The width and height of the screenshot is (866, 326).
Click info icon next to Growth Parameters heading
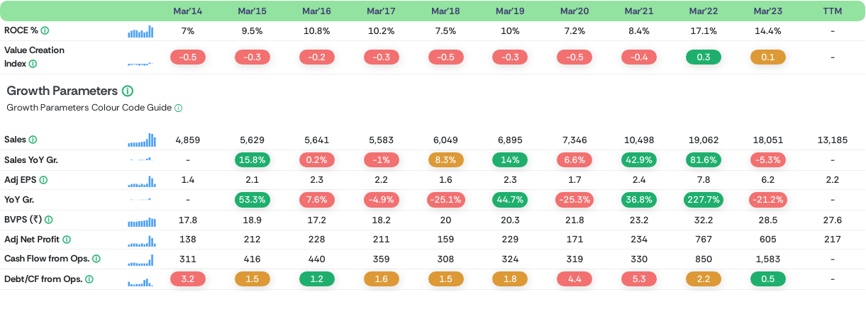128,91
